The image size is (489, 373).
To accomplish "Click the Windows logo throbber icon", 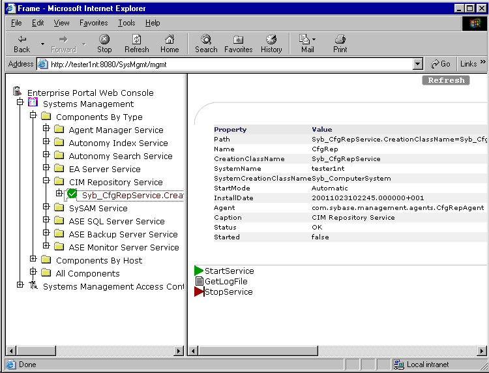I will tap(475, 23).
